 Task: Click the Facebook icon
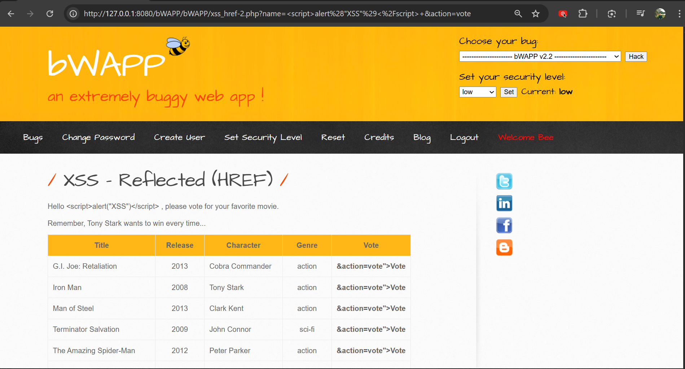(x=504, y=225)
